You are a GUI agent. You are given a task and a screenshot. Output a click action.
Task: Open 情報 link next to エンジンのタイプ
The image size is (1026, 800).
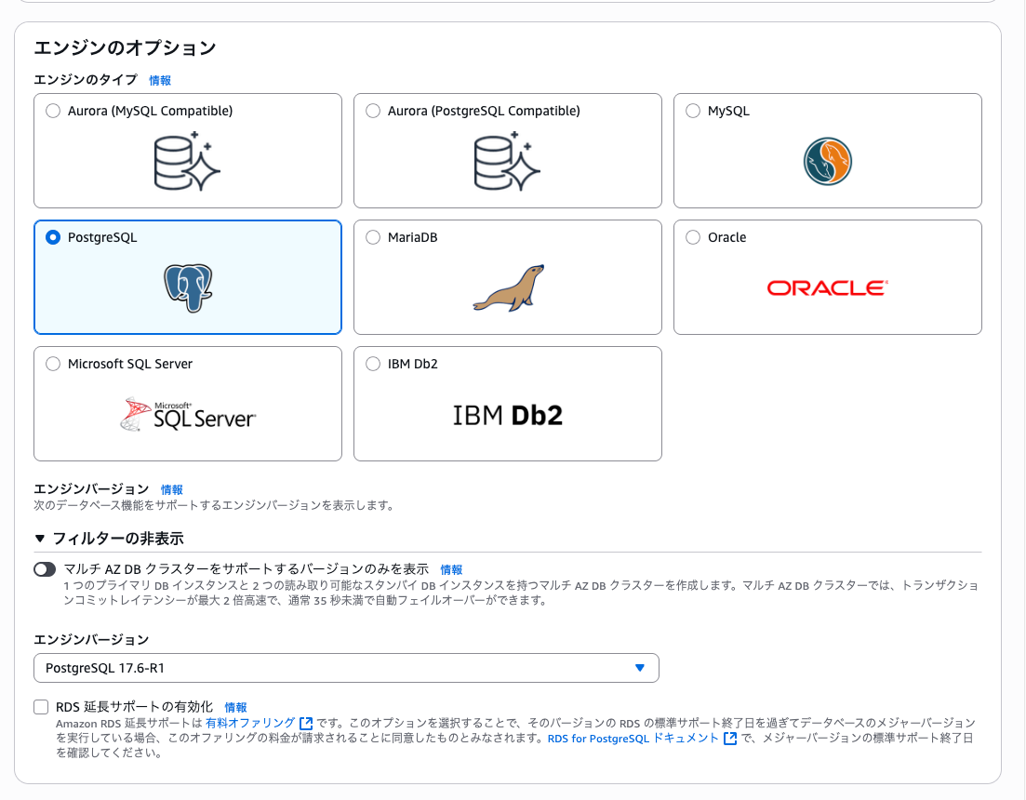(x=160, y=80)
